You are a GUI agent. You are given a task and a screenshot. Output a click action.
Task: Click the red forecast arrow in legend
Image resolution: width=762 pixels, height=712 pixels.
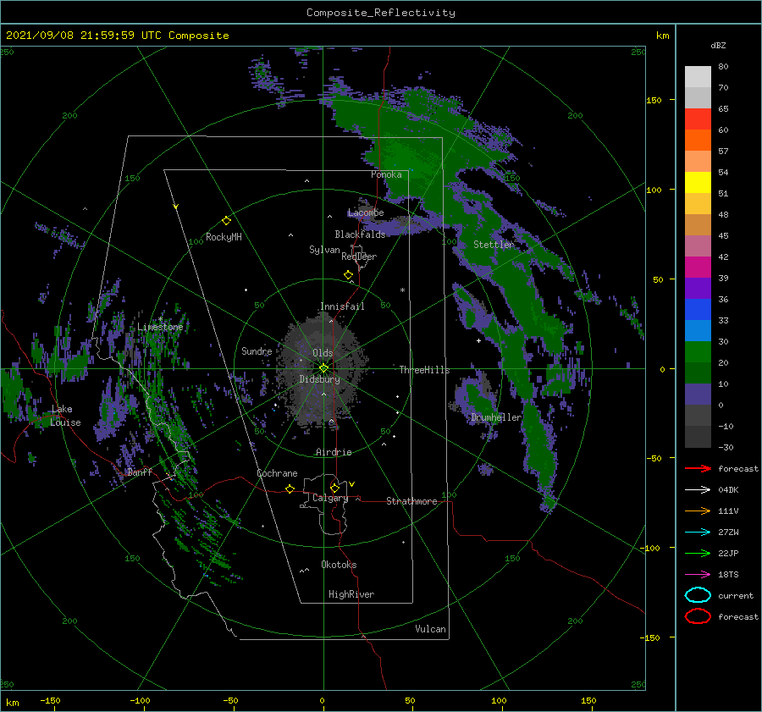(698, 468)
